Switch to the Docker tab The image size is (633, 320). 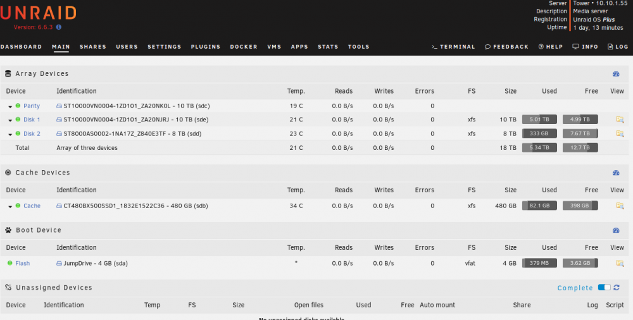pos(244,47)
